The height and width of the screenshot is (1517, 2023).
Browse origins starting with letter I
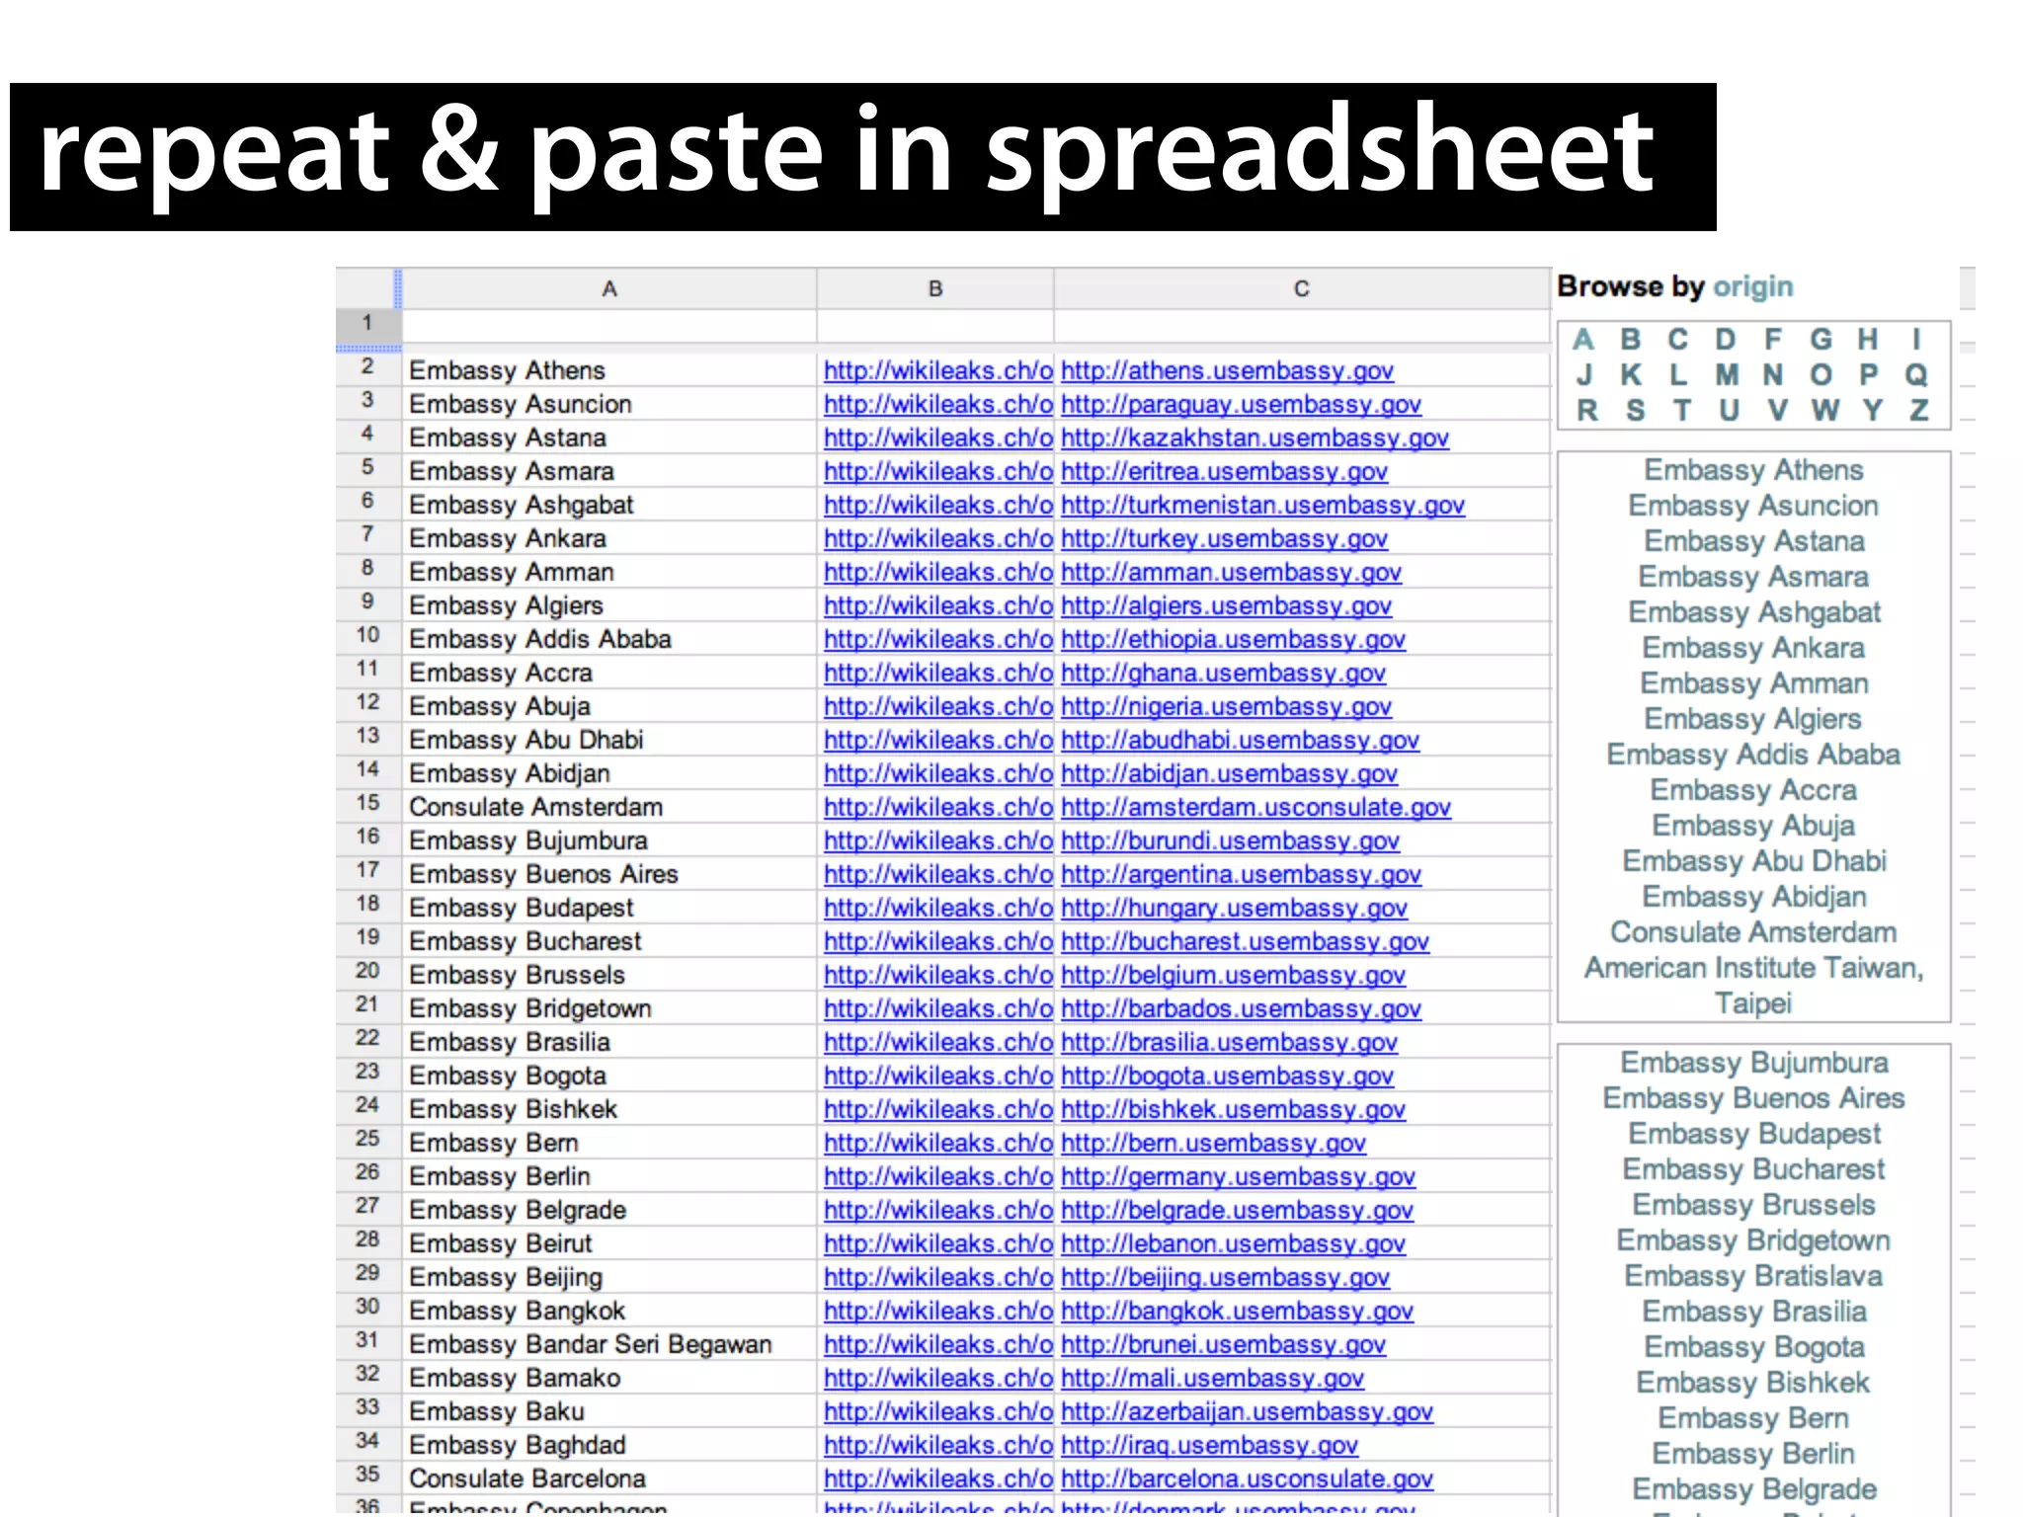(1916, 340)
